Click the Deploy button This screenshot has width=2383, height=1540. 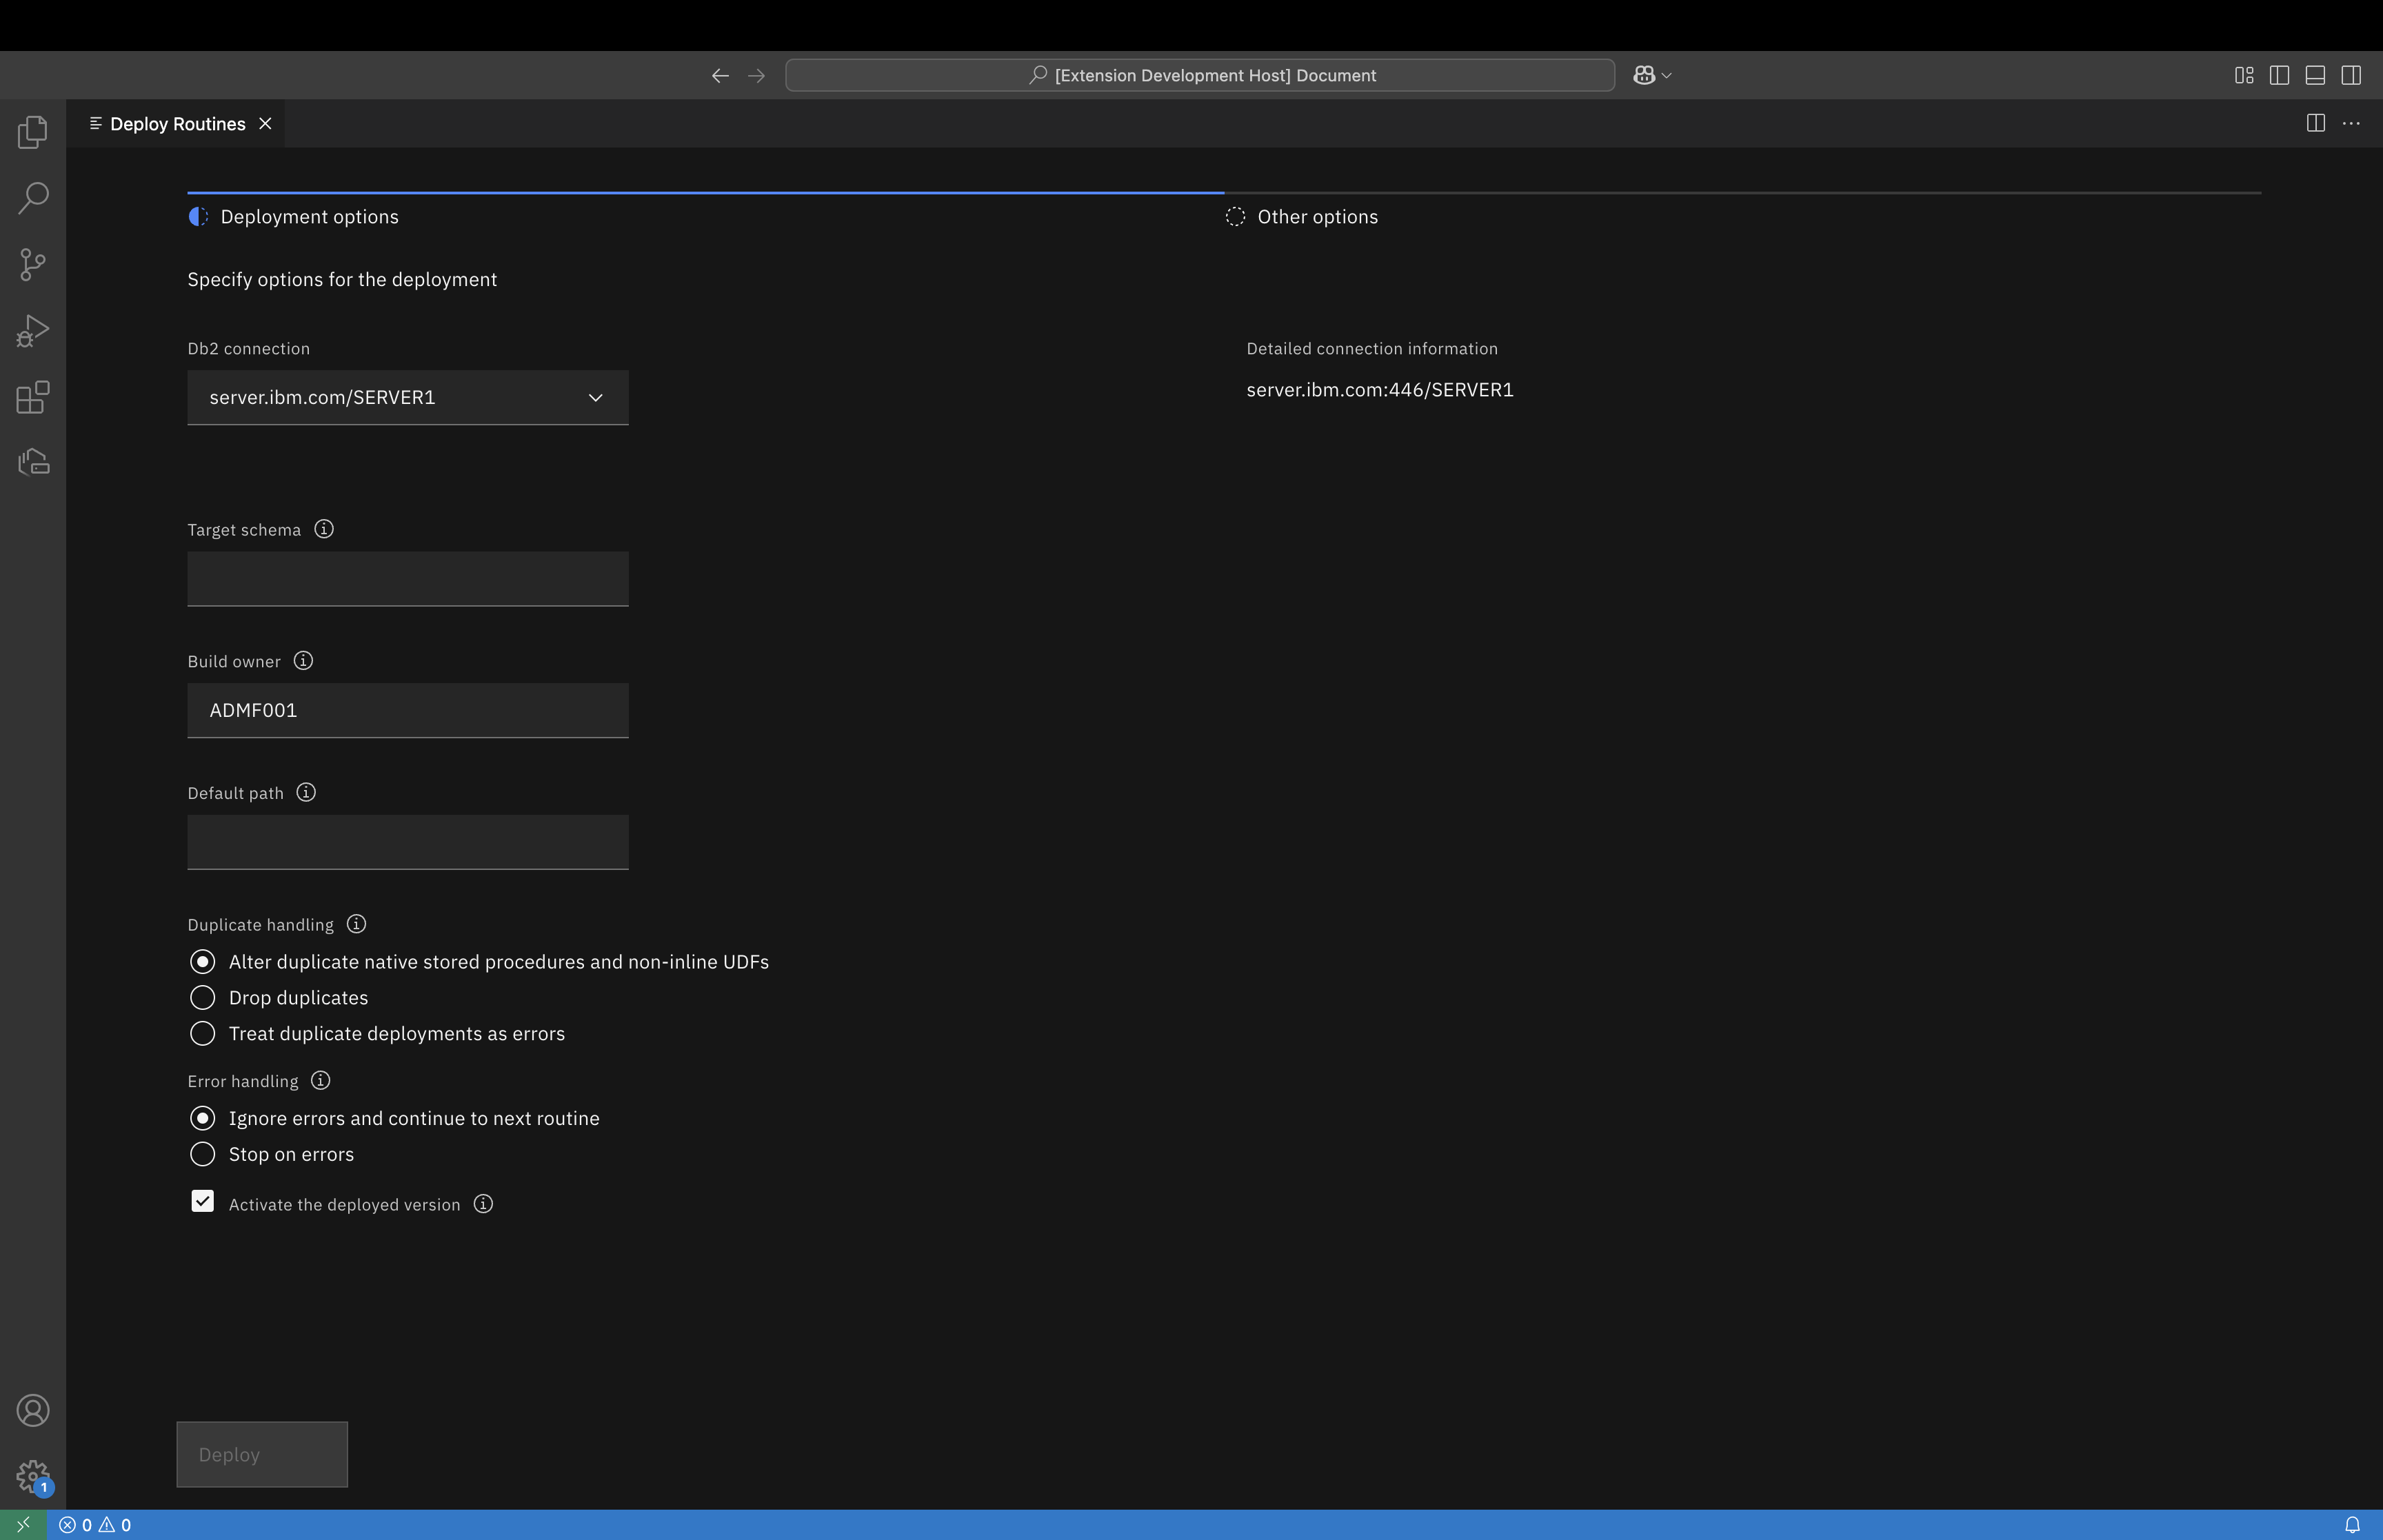click(262, 1454)
